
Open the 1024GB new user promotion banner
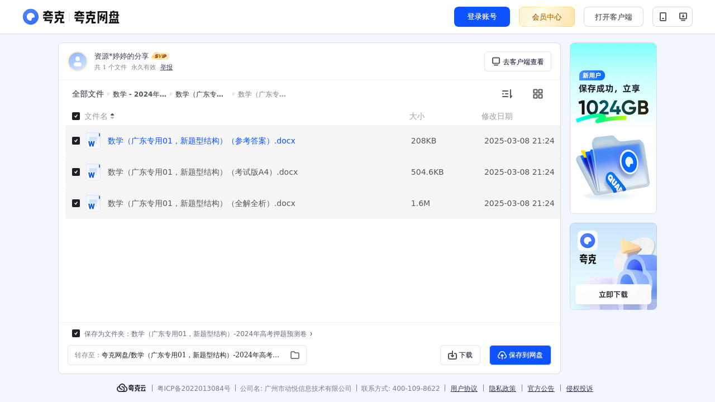[x=613, y=128]
